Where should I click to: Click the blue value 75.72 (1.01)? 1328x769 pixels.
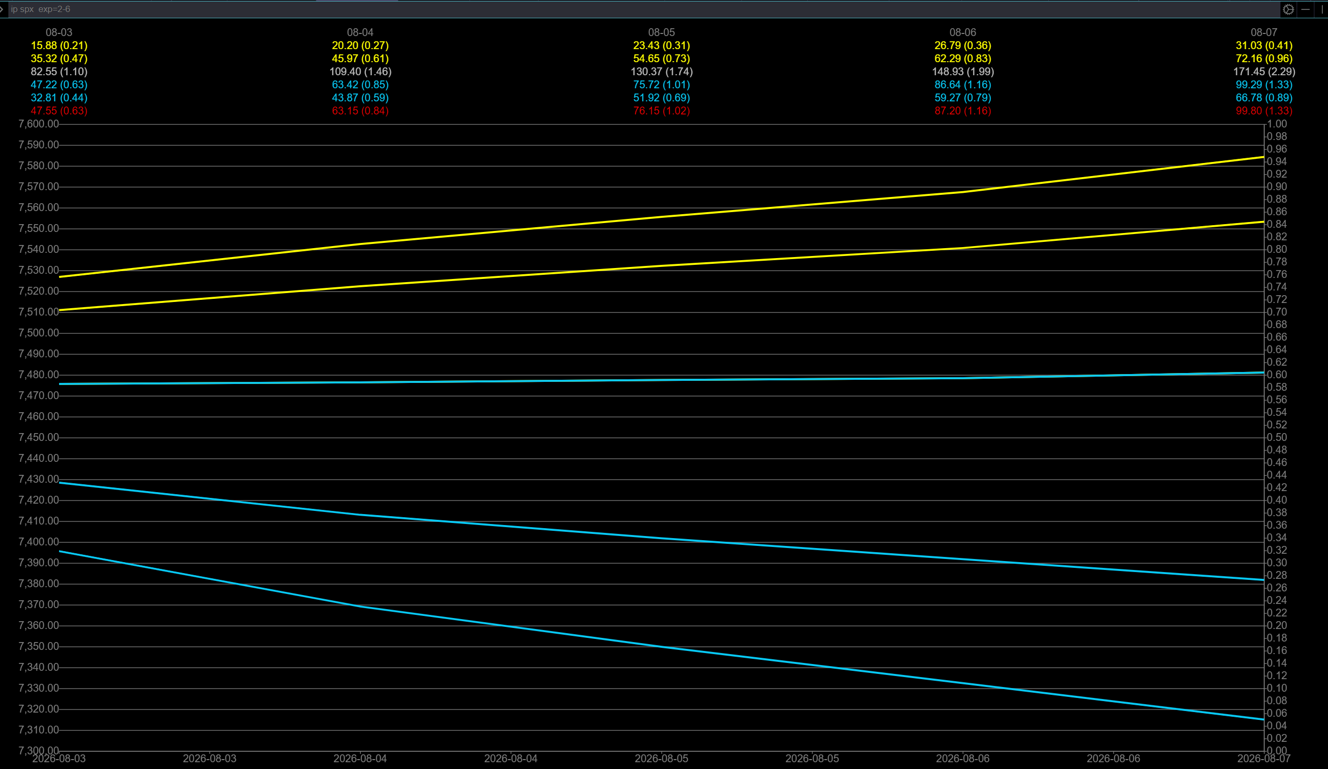click(662, 85)
